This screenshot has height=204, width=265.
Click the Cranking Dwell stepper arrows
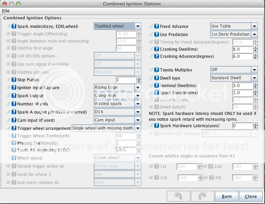pos(255,49)
